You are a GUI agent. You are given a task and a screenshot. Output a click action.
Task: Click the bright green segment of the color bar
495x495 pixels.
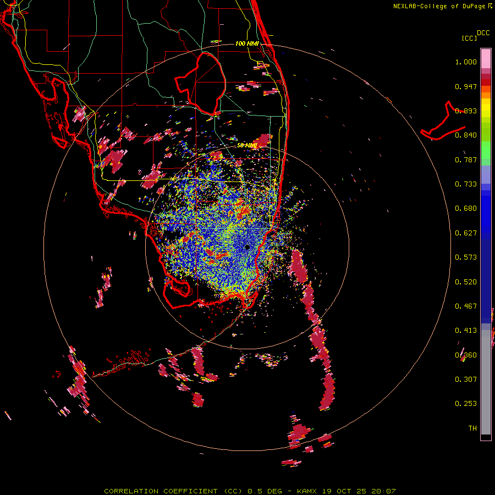(486, 150)
